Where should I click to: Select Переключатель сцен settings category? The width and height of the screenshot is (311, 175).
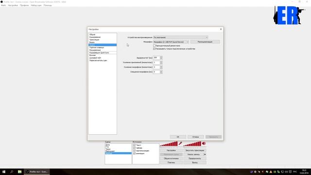pyautogui.click(x=103, y=60)
